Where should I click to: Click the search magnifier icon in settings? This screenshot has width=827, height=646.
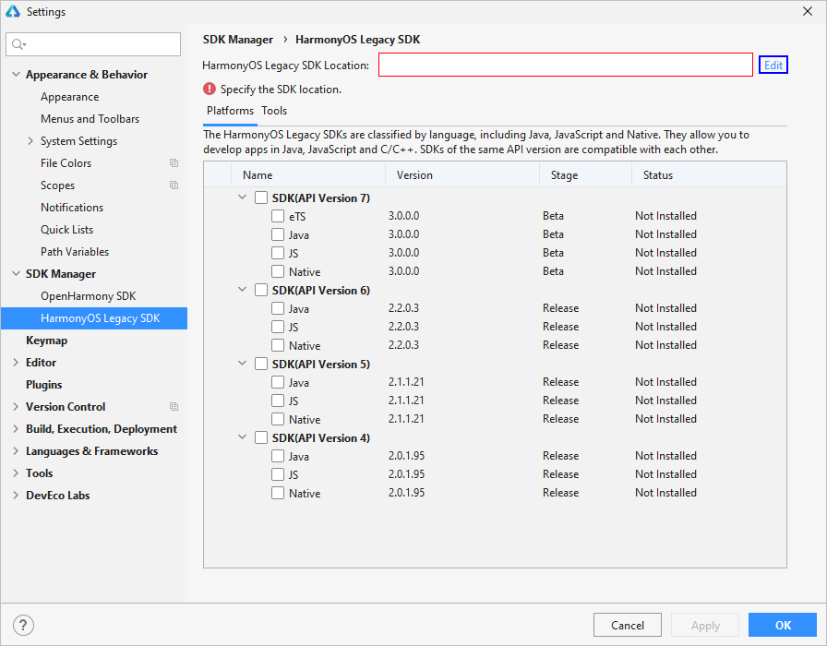click(x=18, y=44)
